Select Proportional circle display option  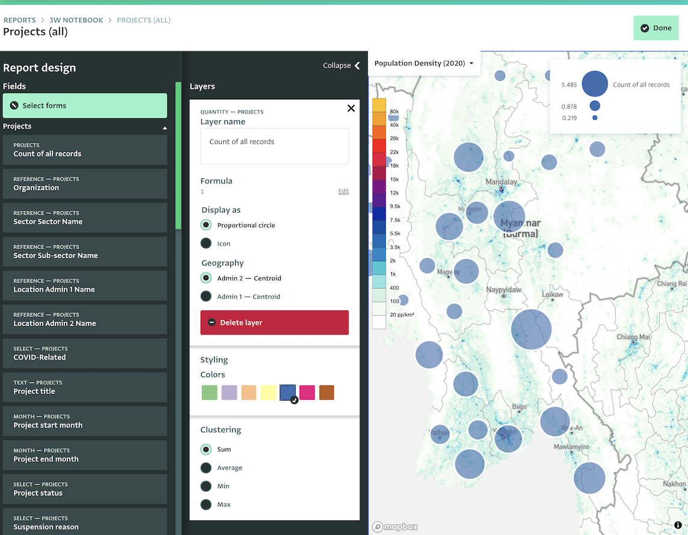point(206,225)
